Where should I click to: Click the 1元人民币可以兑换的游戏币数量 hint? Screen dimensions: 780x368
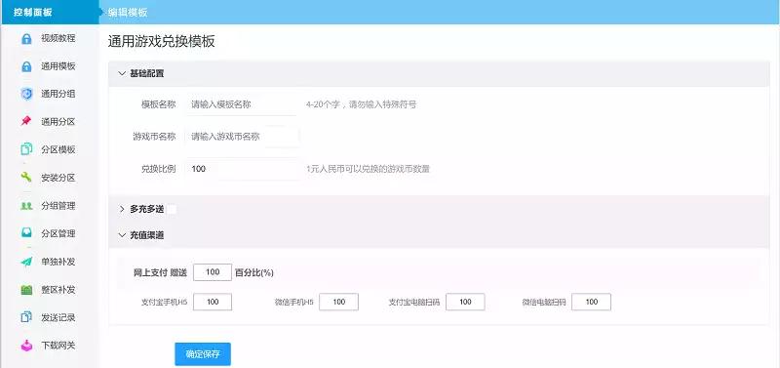[x=368, y=169]
